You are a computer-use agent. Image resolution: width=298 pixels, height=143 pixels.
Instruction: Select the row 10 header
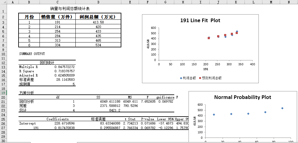(x=4, y=54)
